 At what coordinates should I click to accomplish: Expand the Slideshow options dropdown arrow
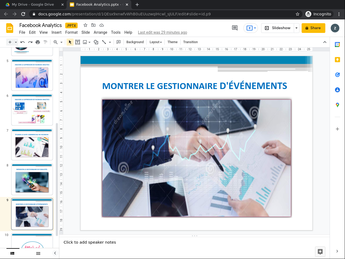click(x=296, y=28)
